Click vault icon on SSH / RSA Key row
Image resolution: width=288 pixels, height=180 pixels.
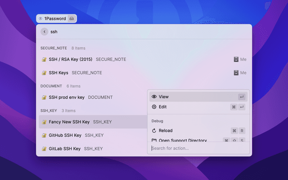point(236,59)
